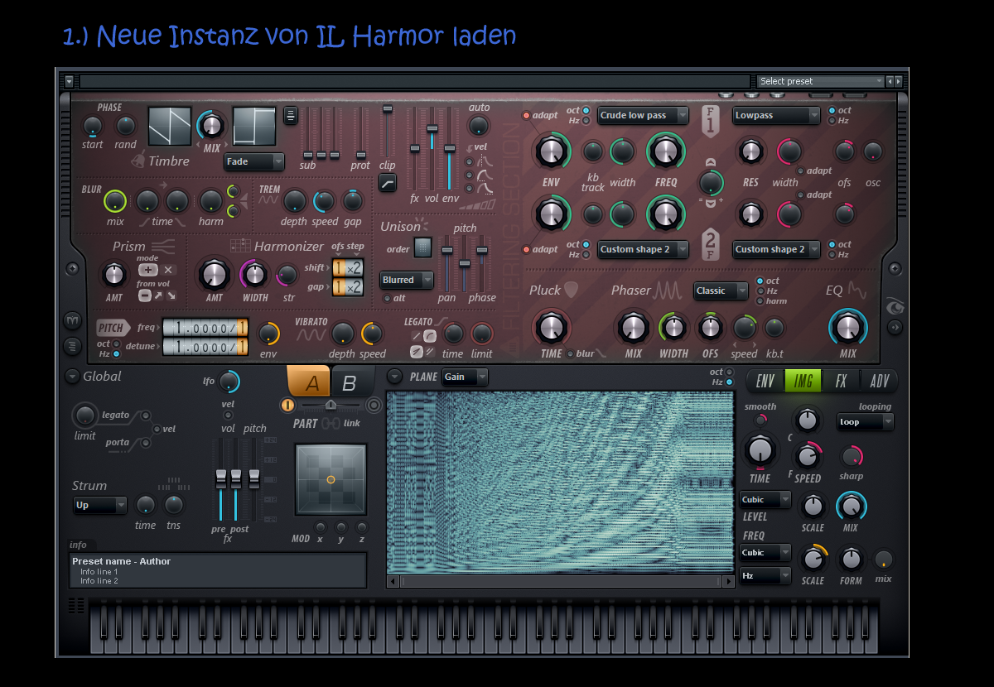Image resolution: width=994 pixels, height=687 pixels.
Task: Open the ENV tab
Action: [x=765, y=381]
